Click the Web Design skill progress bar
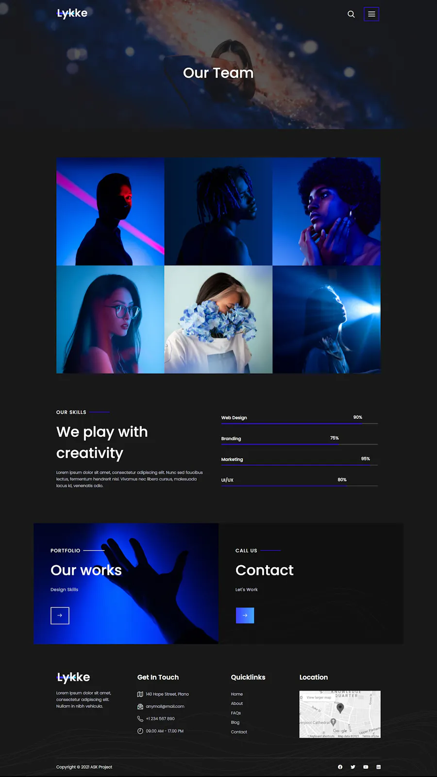Viewport: 437px width, 777px height. click(300, 423)
